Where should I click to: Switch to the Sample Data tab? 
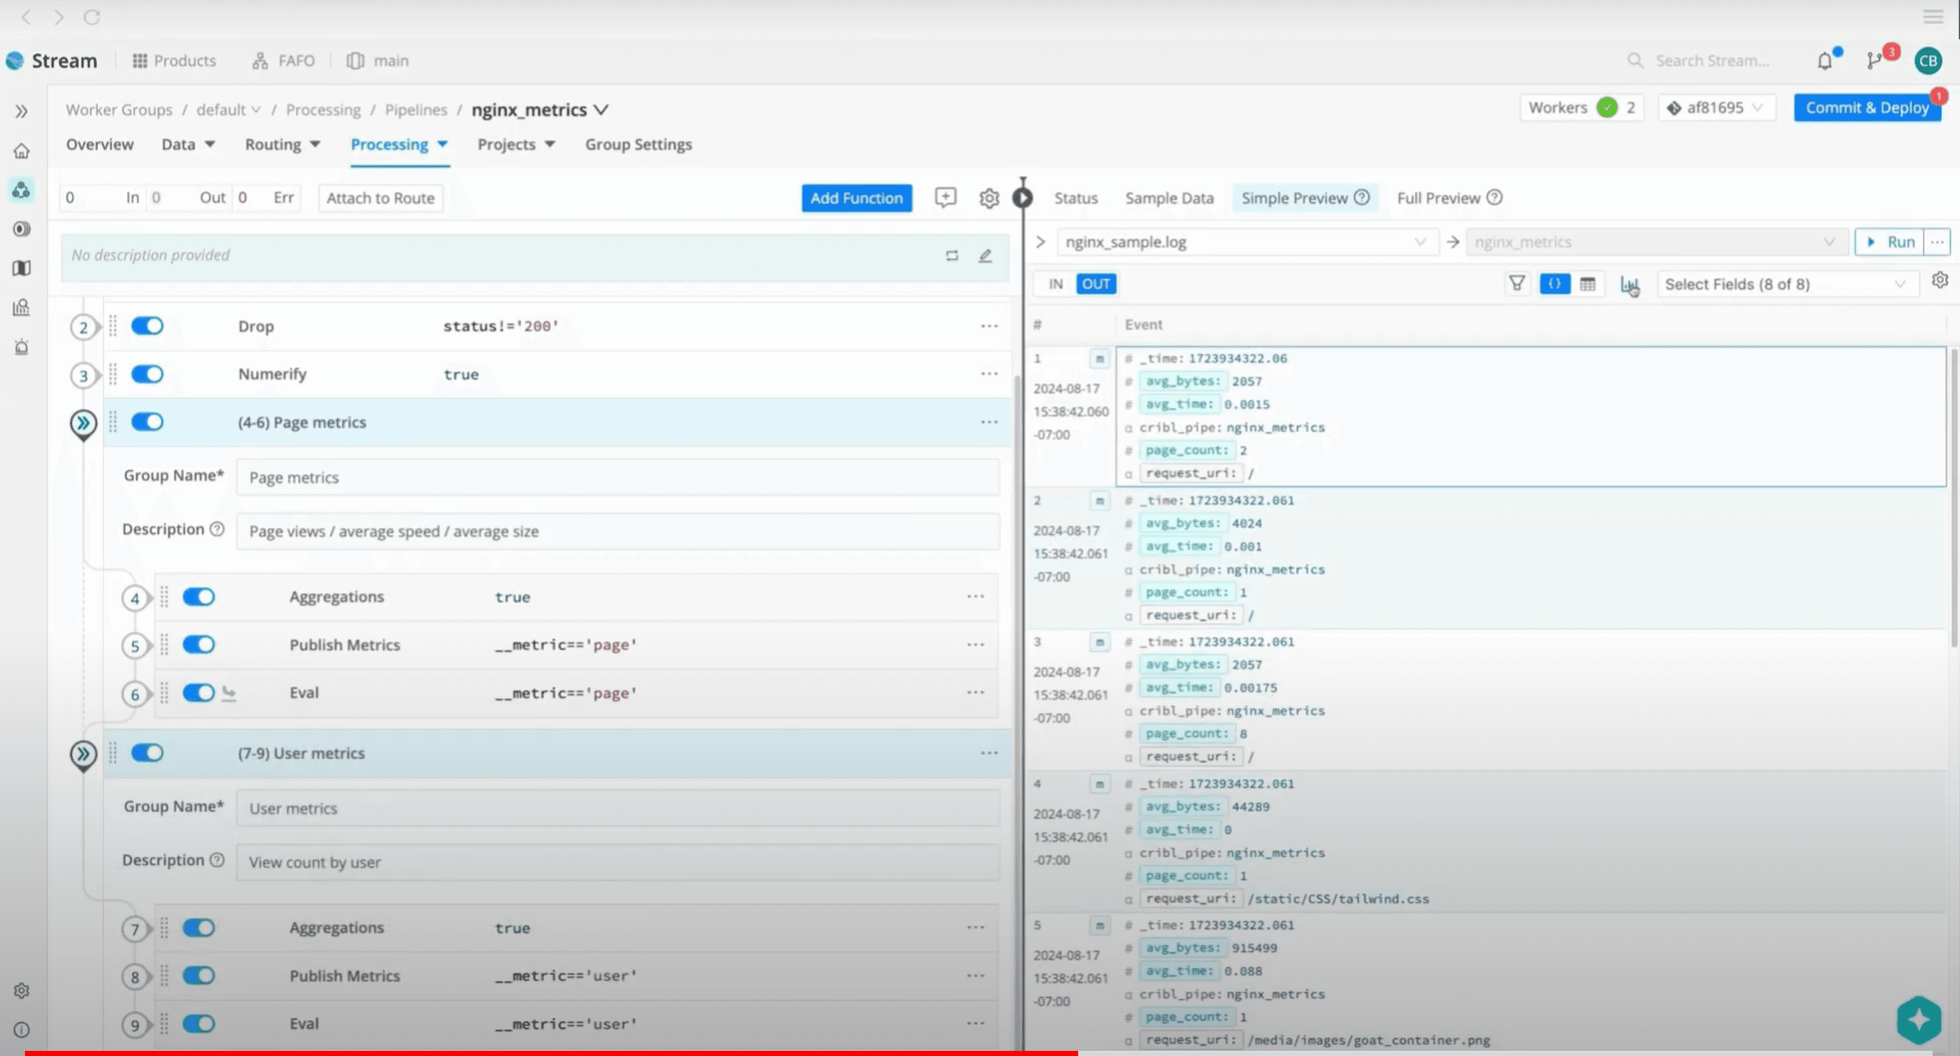pos(1169,199)
